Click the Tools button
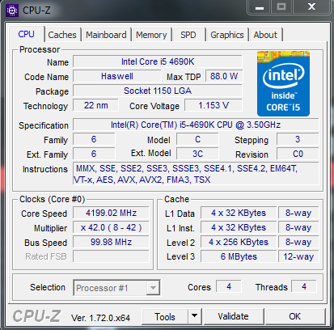The image size is (334, 330). (x=165, y=316)
